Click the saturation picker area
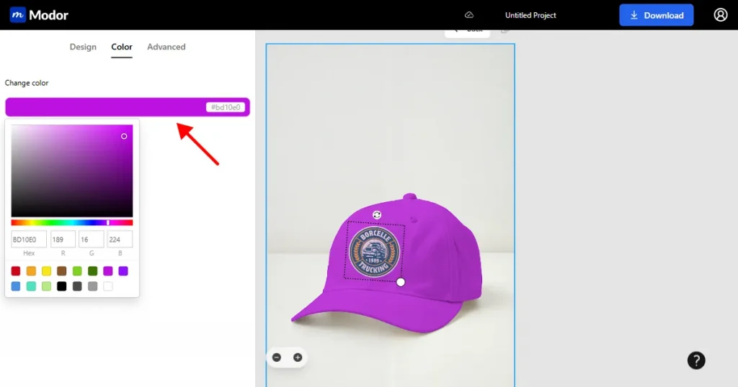738x387 pixels. (72, 170)
